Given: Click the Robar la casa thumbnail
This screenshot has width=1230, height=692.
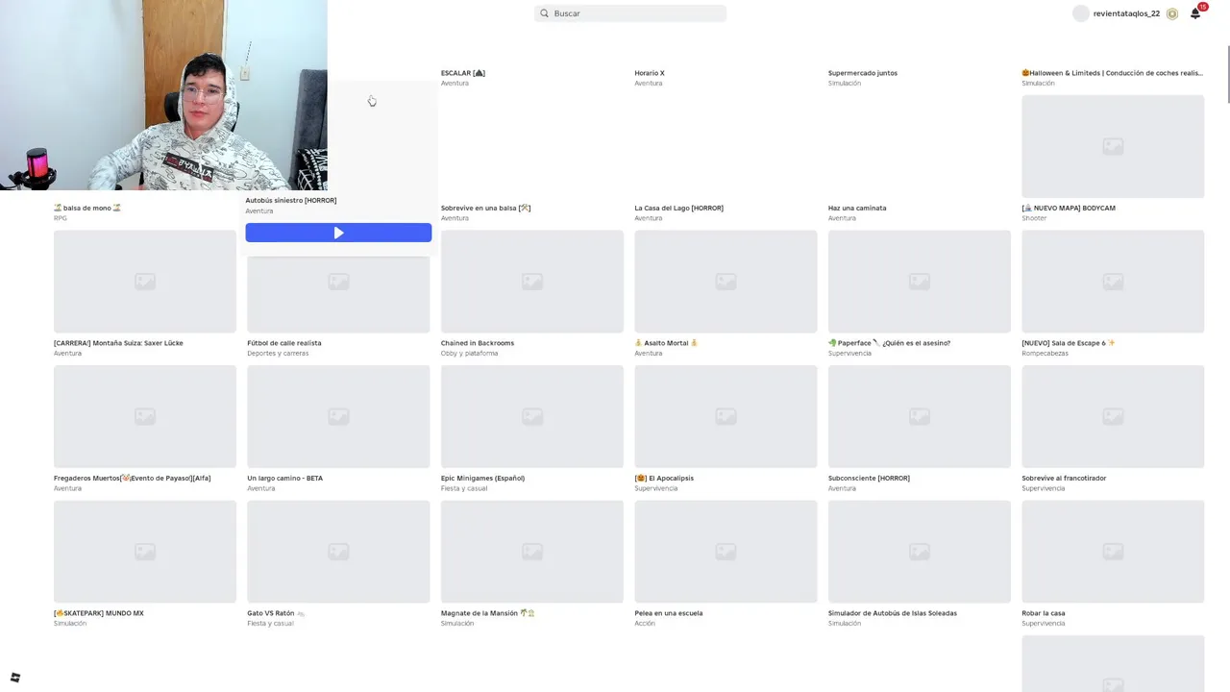Looking at the screenshot, I should [1113, 552].
